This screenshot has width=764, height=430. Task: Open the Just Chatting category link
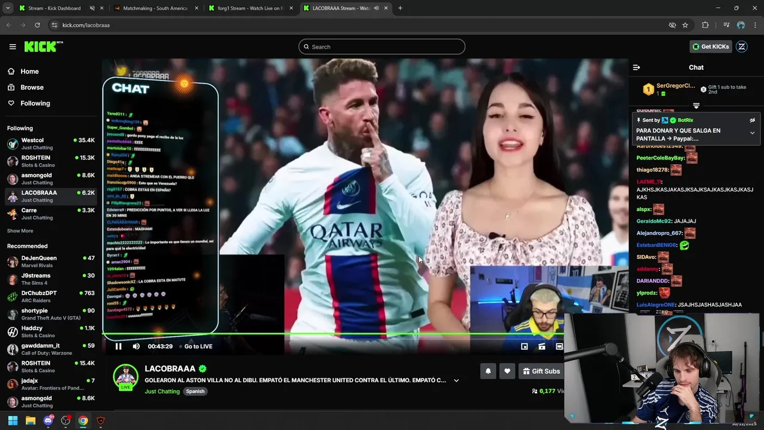click(x=162, y=391)
